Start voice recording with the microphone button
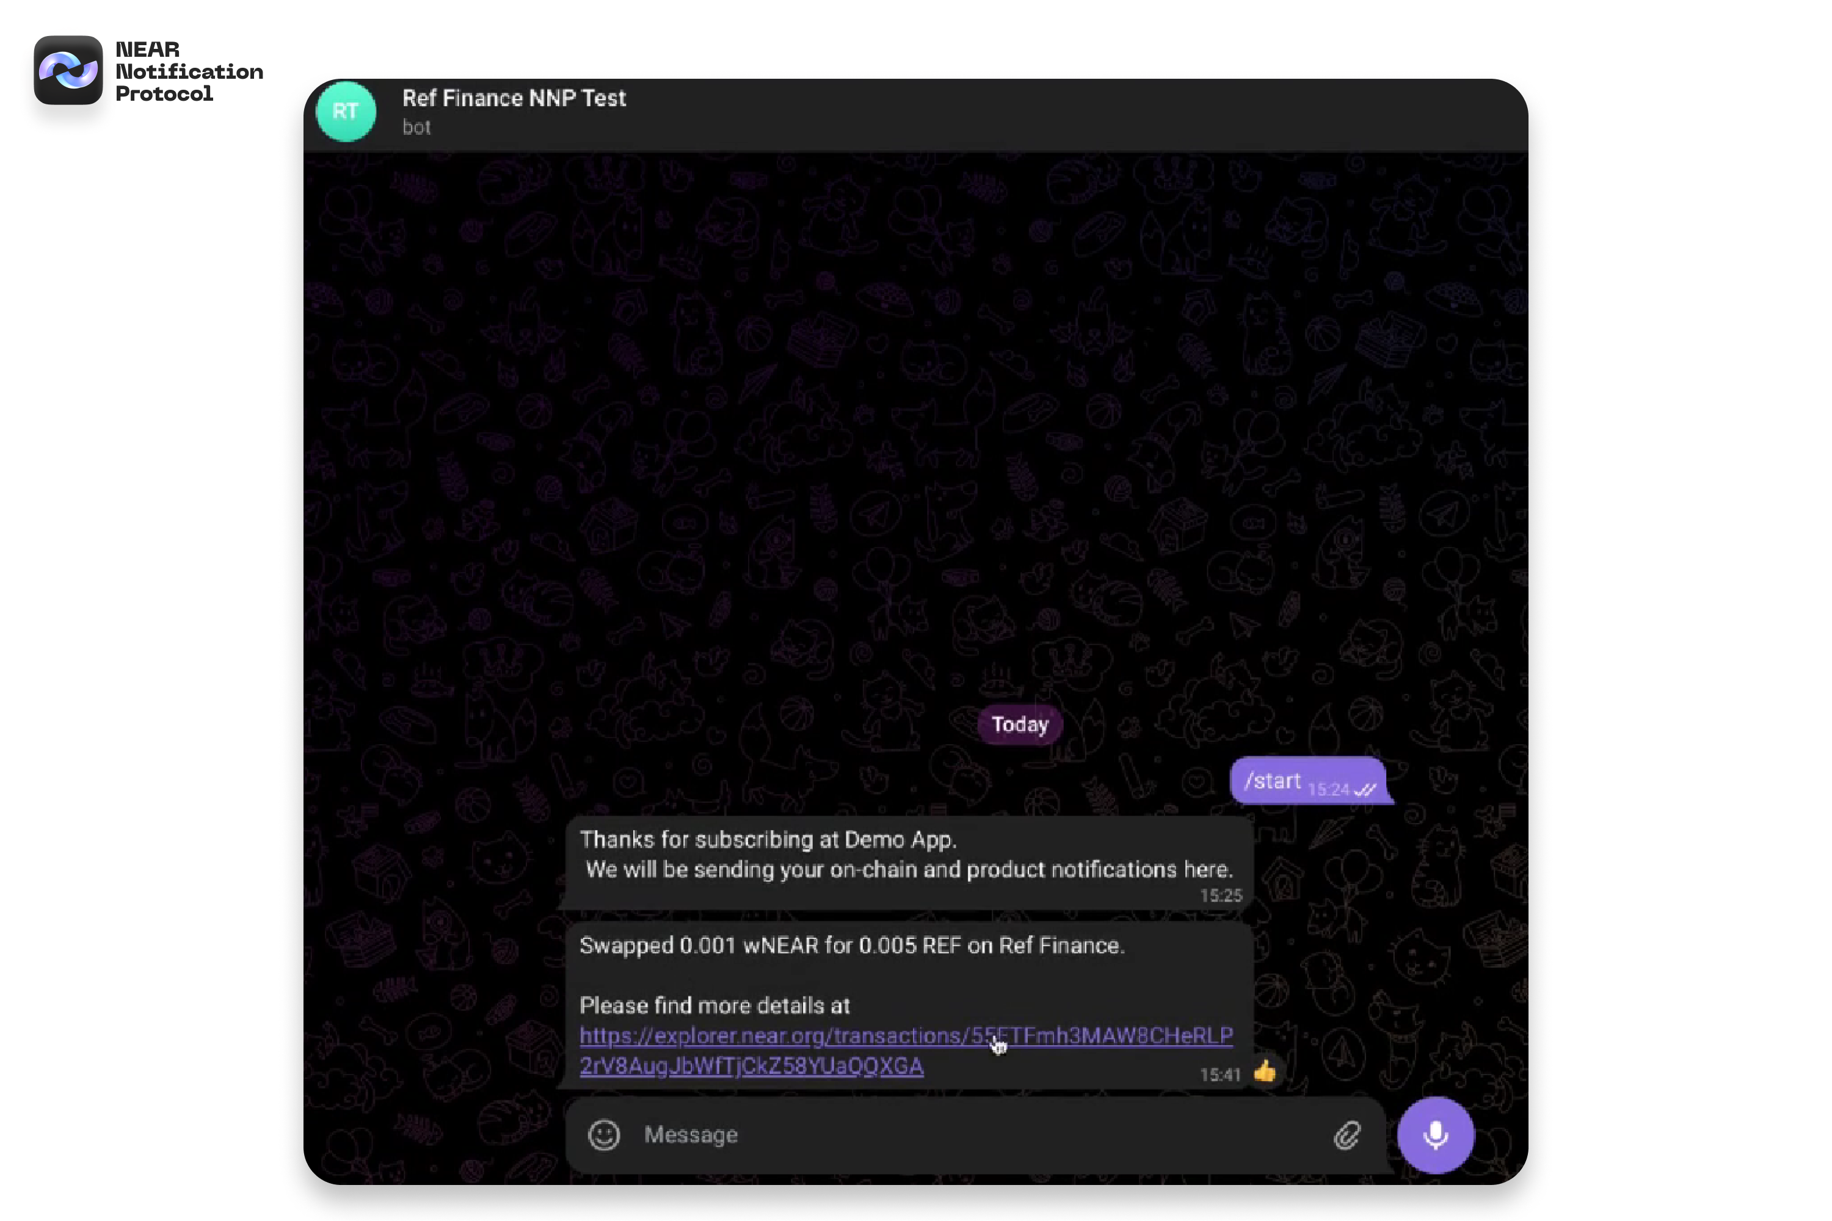This screenshot has width=1832, height=1221. (x=1436, y=1136)
